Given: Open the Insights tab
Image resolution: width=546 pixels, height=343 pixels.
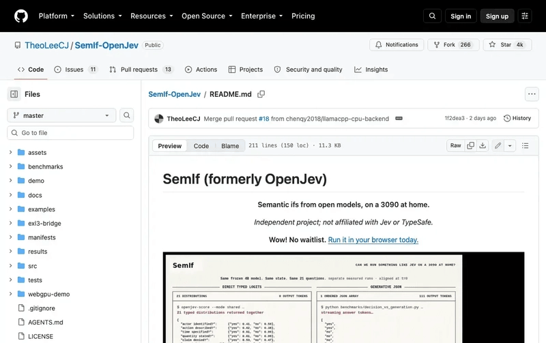Looking at the screenshot, I should tap(371, 70).
